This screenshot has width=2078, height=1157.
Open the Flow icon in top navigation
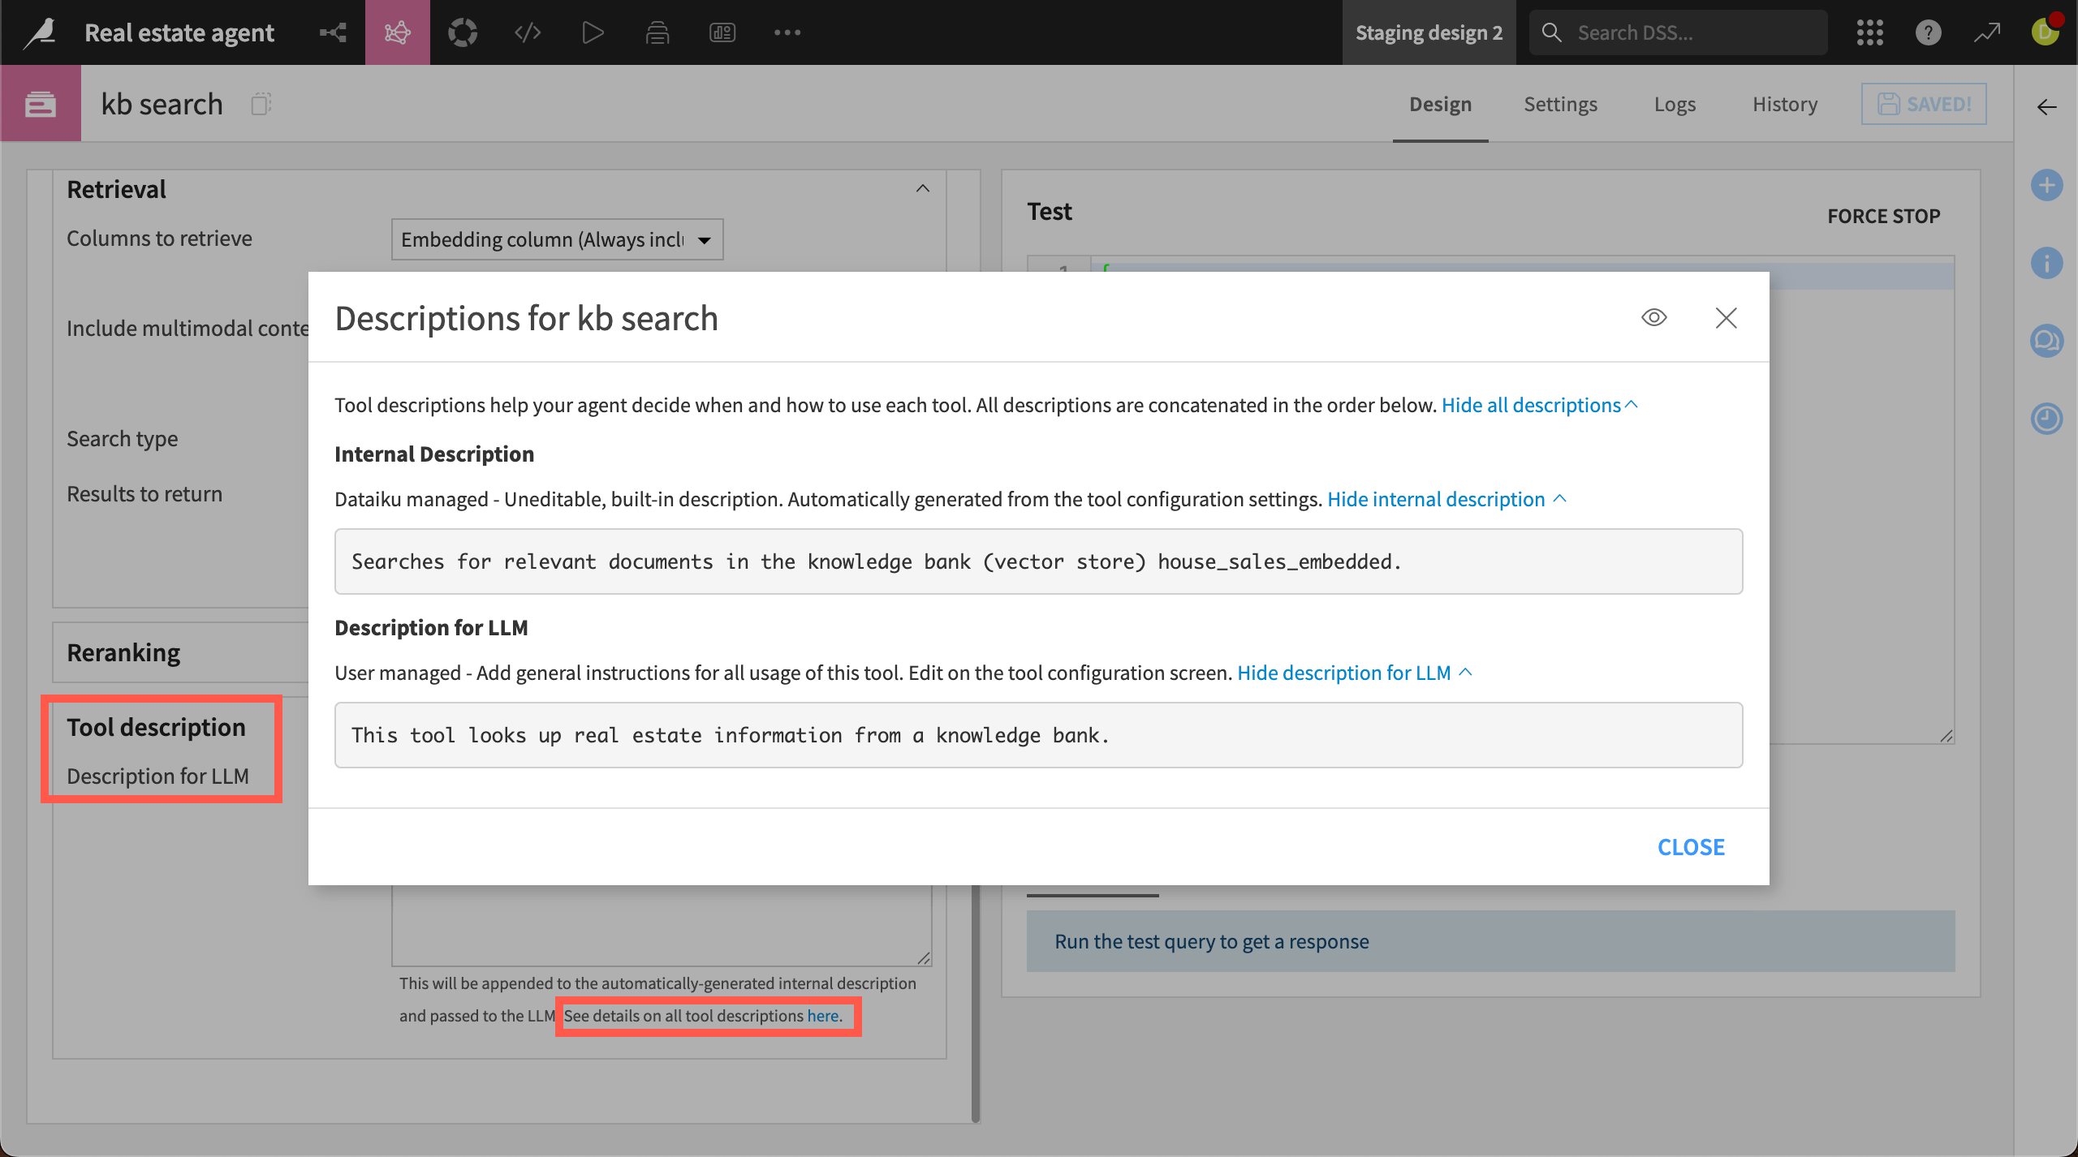[x=333, y=32]
